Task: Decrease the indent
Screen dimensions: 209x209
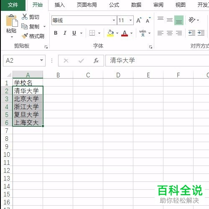Action: point(192,33)
